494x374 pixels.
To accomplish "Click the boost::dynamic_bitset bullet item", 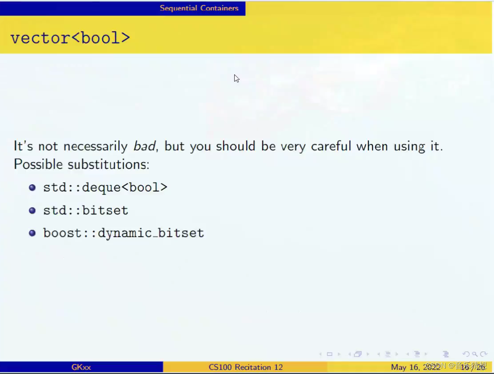I will pos(123,233).
